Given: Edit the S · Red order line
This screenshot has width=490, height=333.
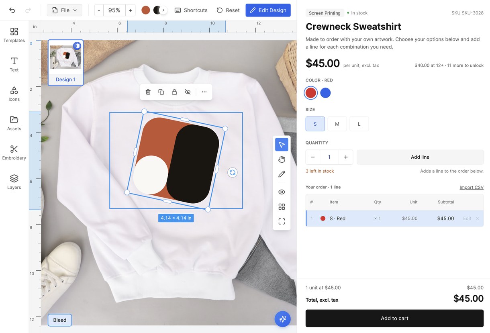Looking at the screenshot, I should click(x=467, y=219).
